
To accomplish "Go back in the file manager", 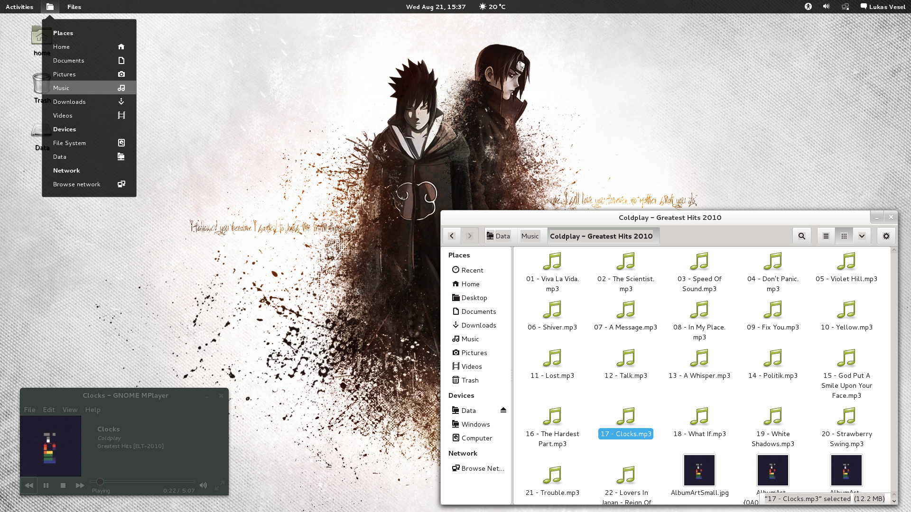I will click(452, 236).
